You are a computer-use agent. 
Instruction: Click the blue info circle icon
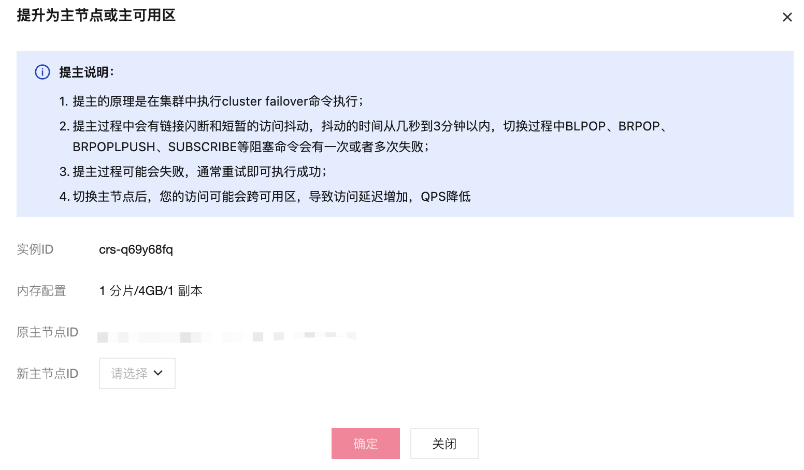click(42, 72)
